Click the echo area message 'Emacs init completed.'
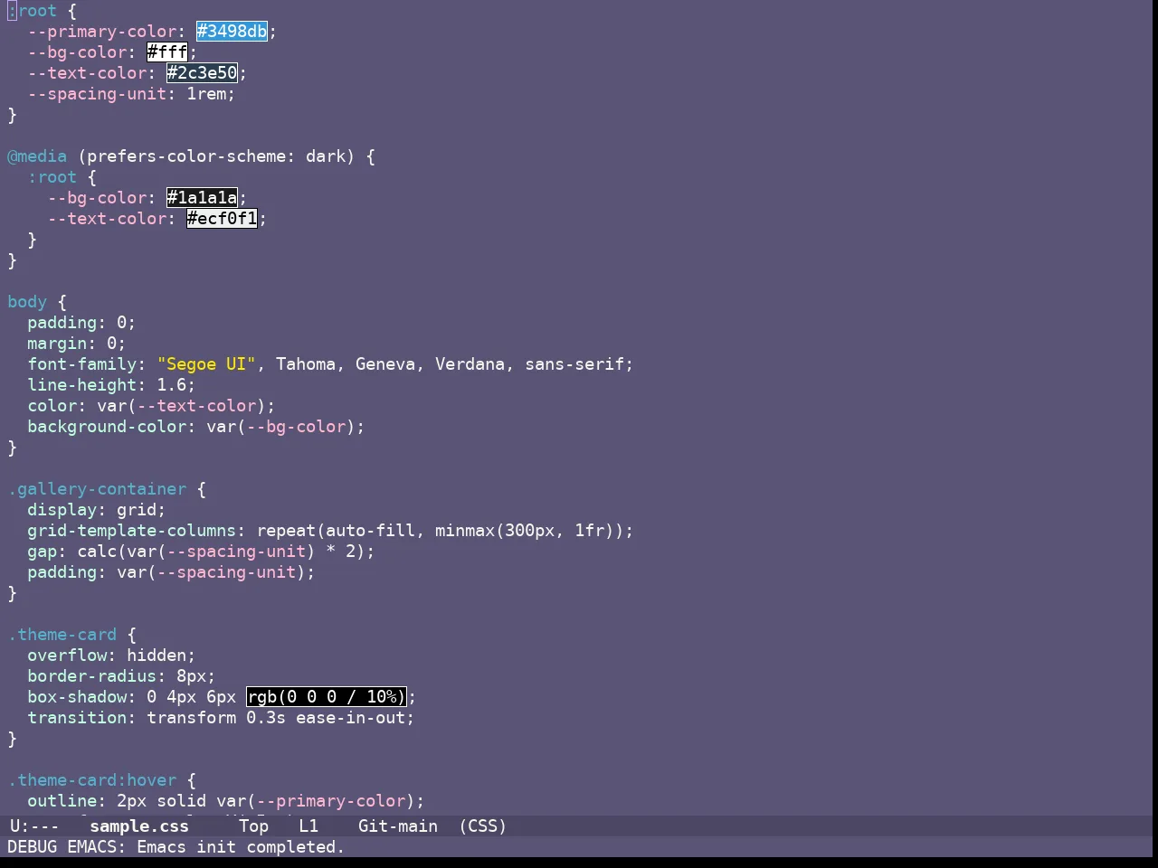 click(x=241, y=847)
